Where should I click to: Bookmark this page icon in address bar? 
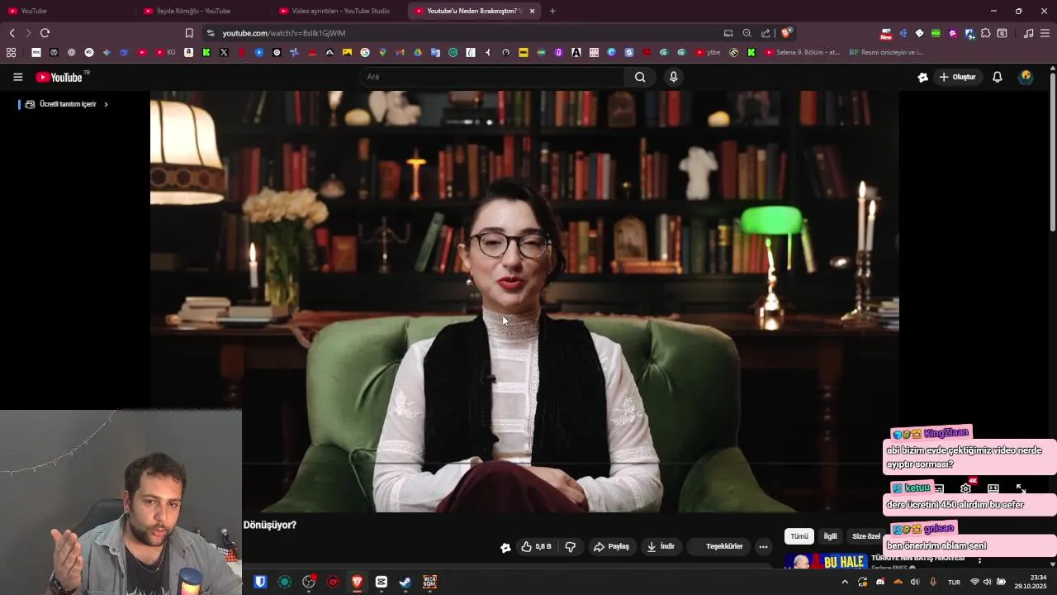[x=189, y=33]
